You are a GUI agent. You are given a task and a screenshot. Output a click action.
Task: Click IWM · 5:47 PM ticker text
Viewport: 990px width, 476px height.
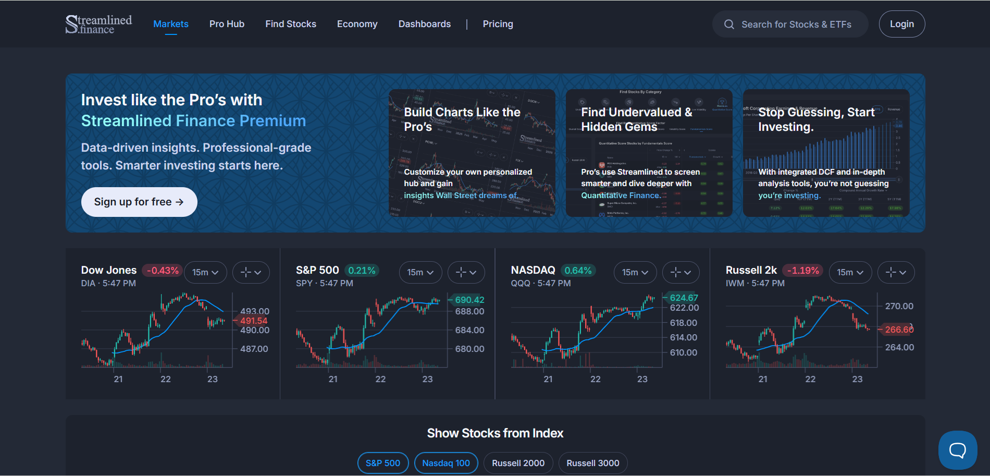[x=755, y=283]
